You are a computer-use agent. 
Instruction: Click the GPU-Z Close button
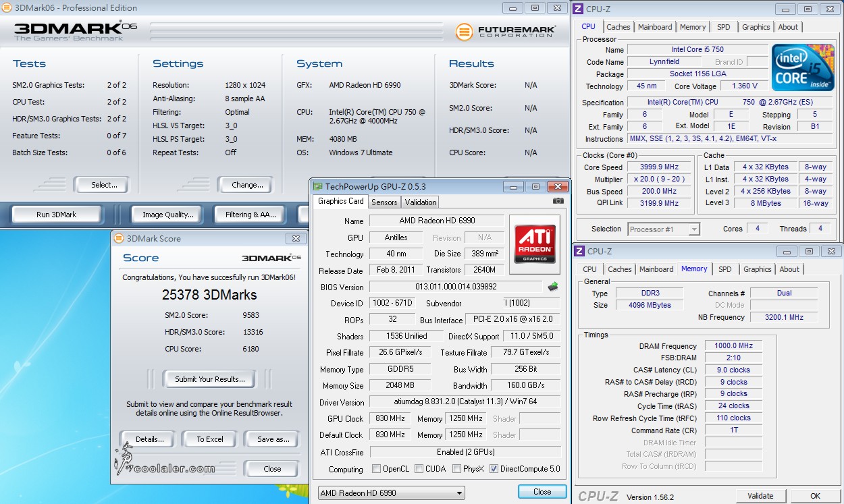[x=542, y=492]
